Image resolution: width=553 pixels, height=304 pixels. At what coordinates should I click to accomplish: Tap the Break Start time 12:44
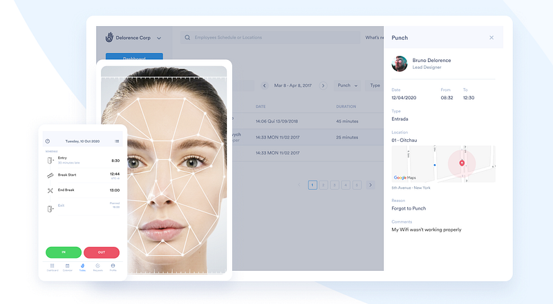point(115,174)
